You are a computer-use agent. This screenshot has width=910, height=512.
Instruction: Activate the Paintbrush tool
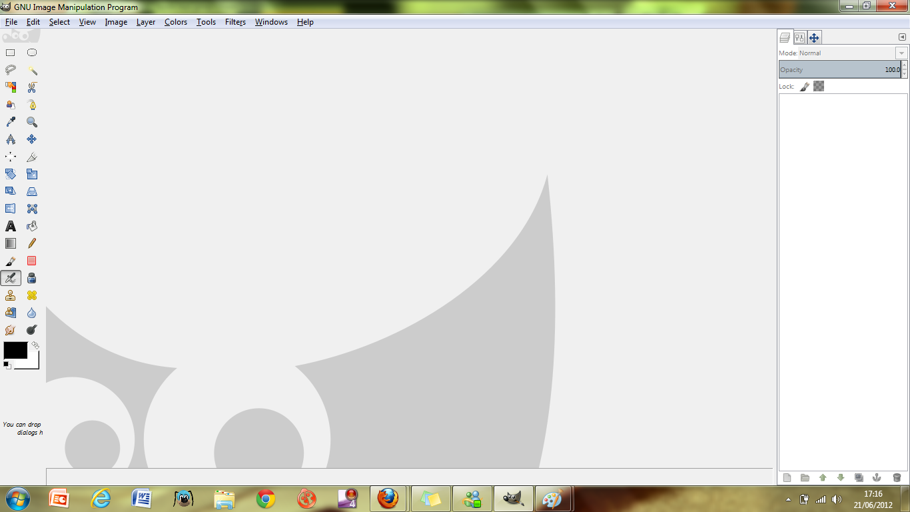point(11,261)
